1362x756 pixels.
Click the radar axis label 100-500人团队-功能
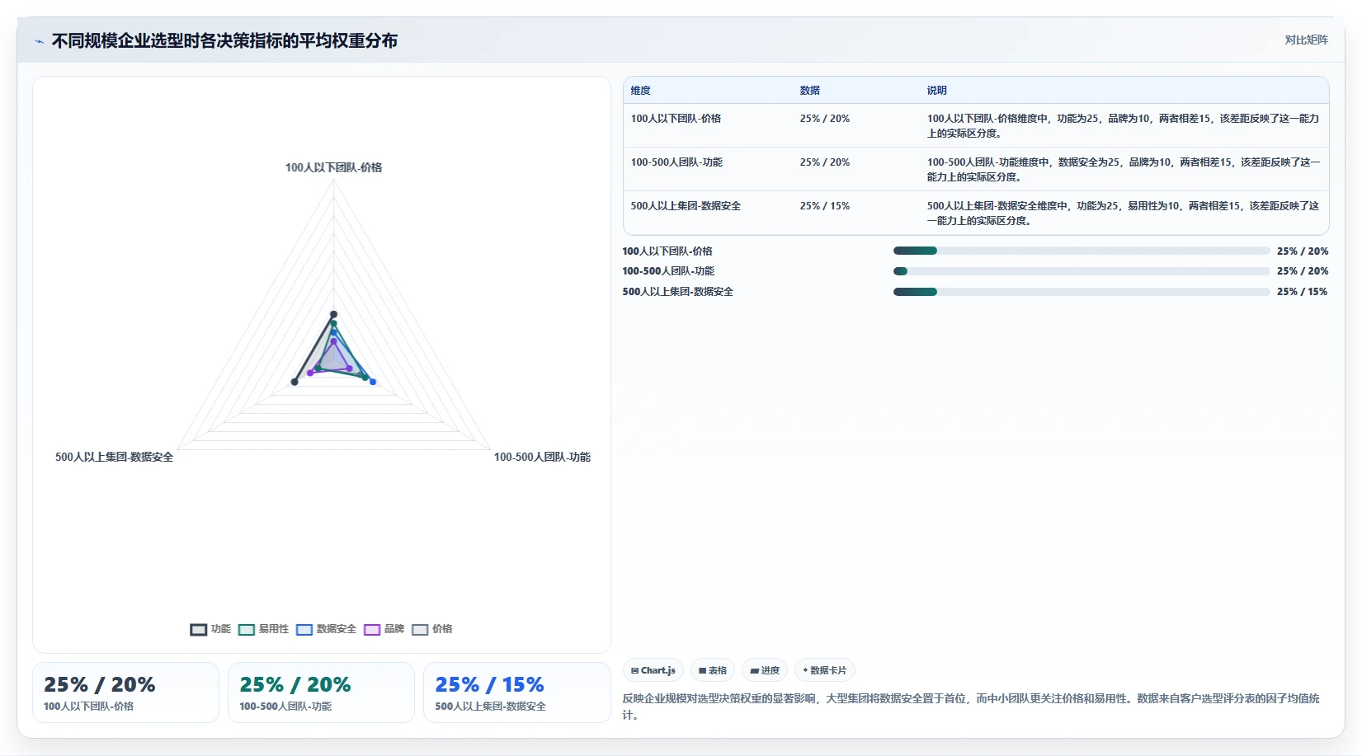pyautogui.click(x=542, y=457)
